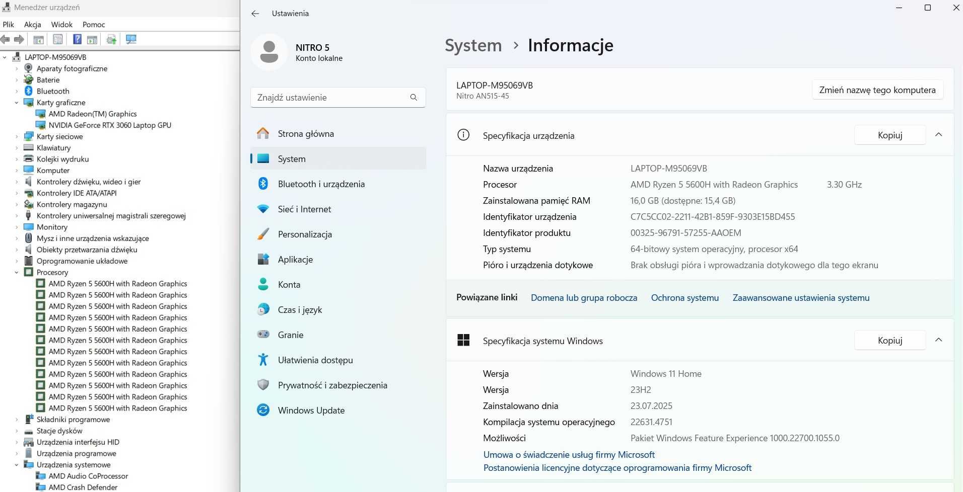Open the Plik menu
Screen dimensions: 963x492
click(x=9, y=24)
